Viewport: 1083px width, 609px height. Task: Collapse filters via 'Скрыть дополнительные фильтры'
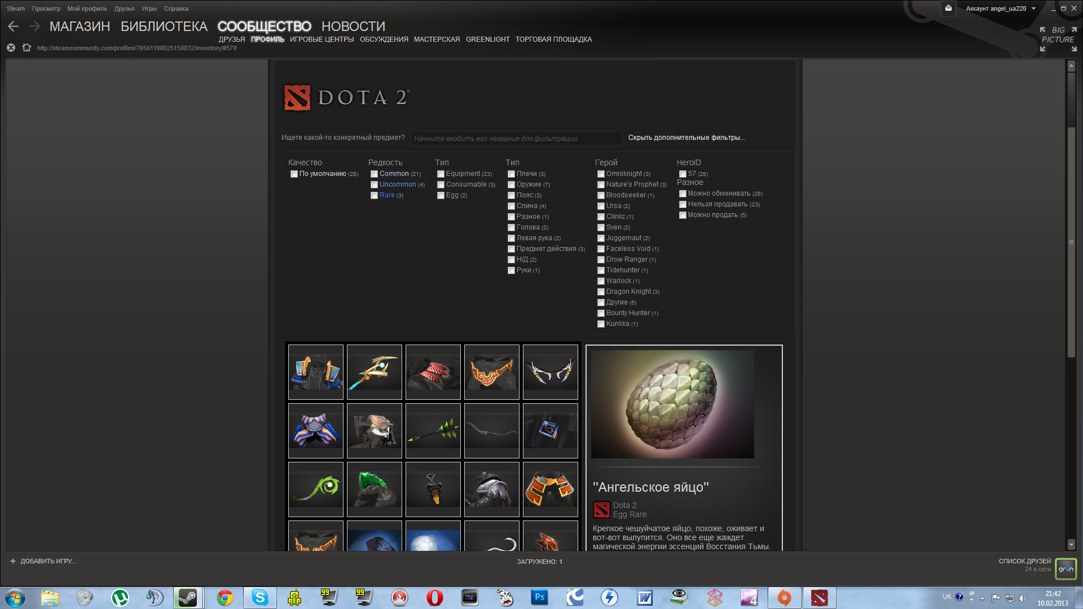click(686, 138)
